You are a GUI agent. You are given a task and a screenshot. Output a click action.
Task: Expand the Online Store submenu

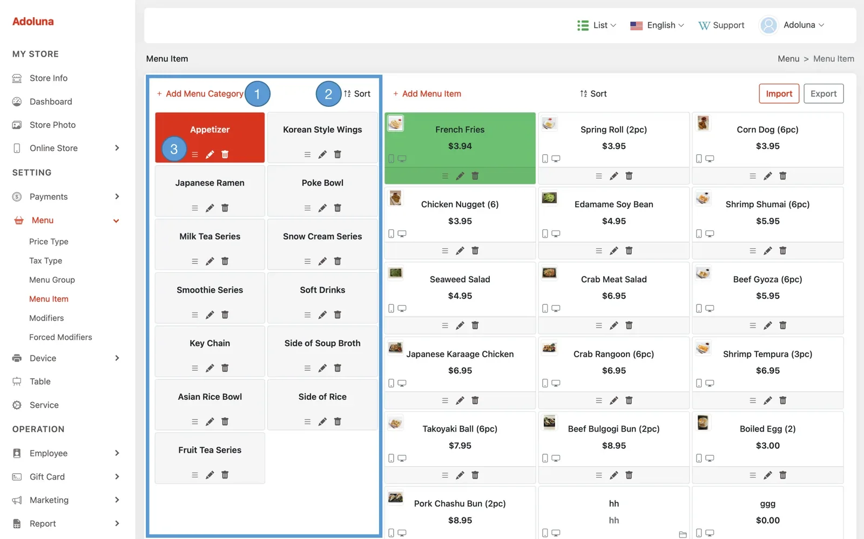(x=117, y=148)
